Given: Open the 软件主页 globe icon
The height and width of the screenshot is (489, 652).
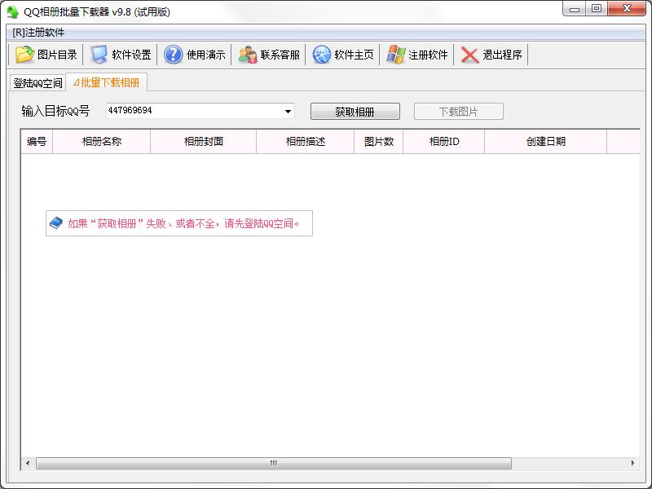Looking at the screenshot, I should tap(321, 55).
